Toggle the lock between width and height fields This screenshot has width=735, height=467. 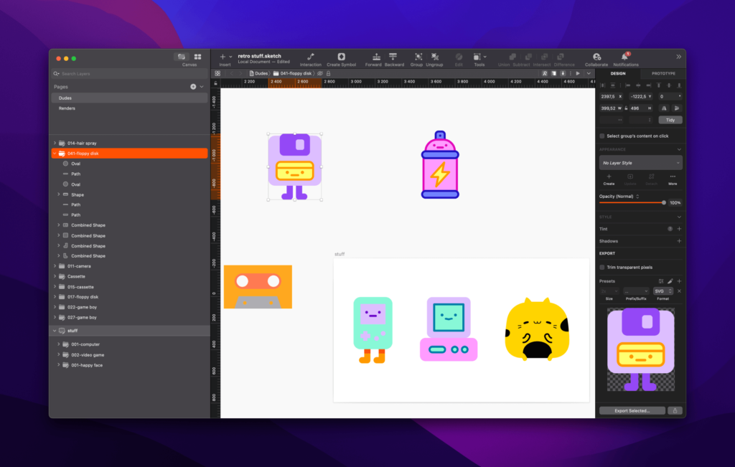(x=626, y=108)
